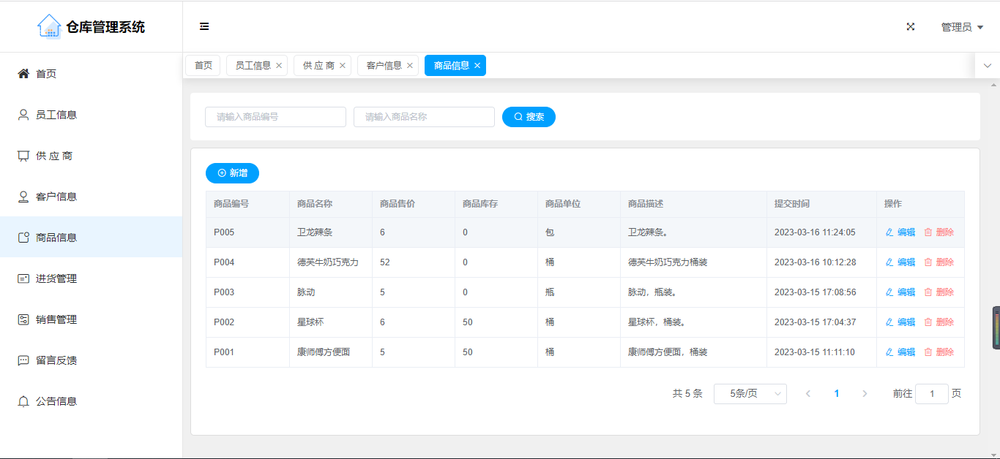Close the 员工信息 tab

[x=279, y=66]
